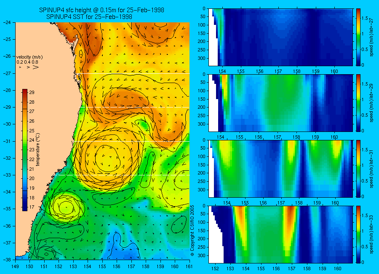
Task: Click the 152 longitude label under the lat=-33 panel
Action: [x=215, y=269]
